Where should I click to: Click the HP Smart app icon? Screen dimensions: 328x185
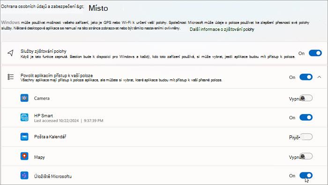[24, 117]
